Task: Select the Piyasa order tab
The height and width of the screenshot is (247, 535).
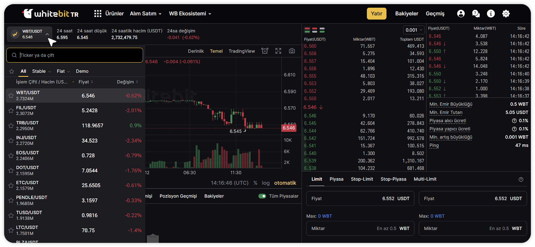Action: 336,179
